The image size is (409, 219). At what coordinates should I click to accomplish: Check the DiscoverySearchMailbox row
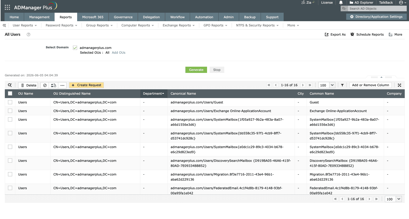pyautogui.click(x=10, y=161)
